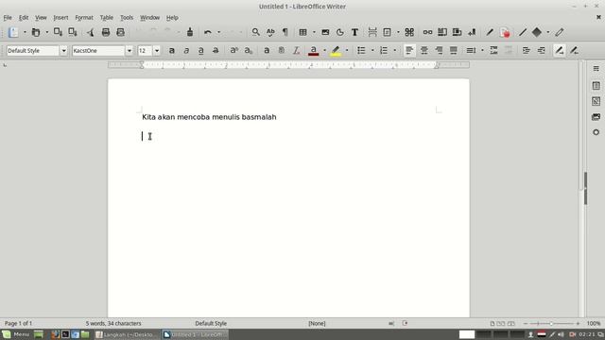Toggle underline formatting

[201, 50]
